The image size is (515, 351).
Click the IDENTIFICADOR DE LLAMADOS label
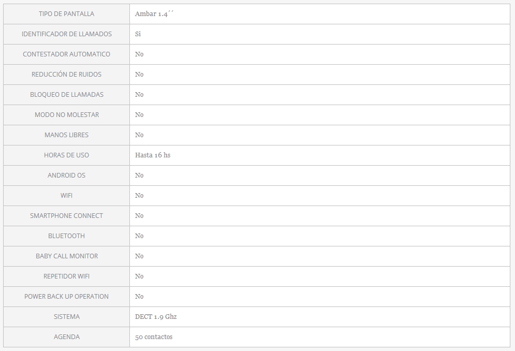click(x=66, y=34)
